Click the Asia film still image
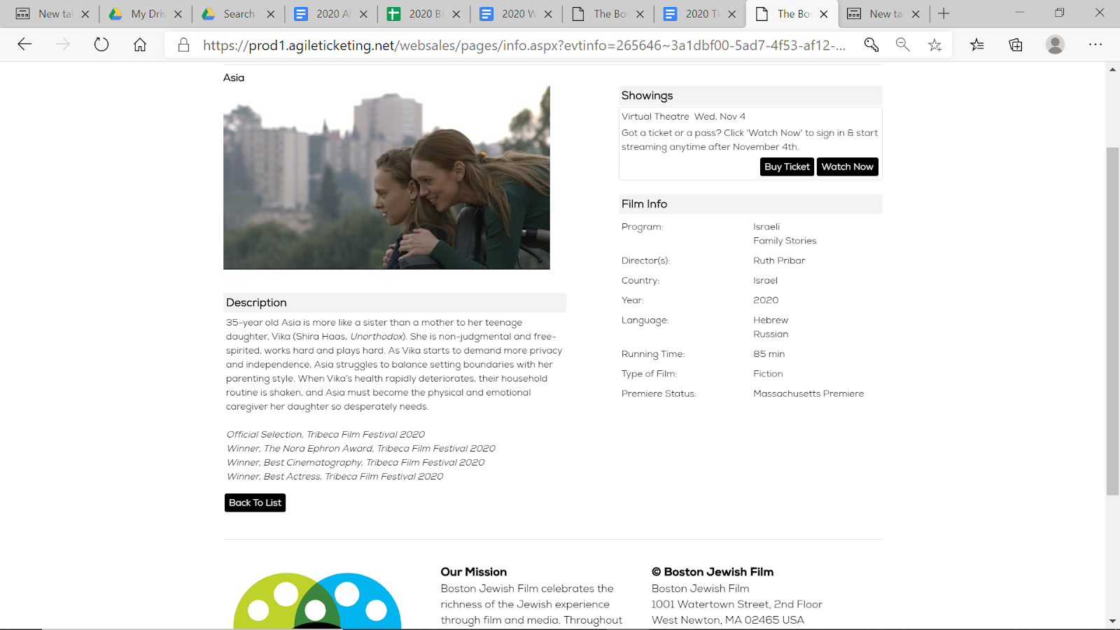This screenshot has height=630, width=1120. [x=386, y=178]
